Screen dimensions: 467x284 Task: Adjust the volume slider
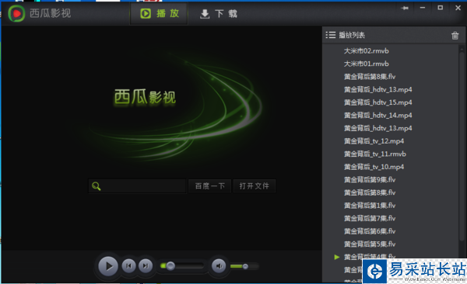tap(244, 266)
